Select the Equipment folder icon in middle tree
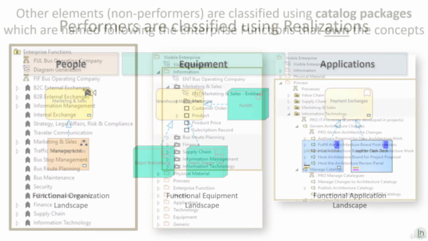This screenshot has height=241, width=428. click(x=167, y=217)
